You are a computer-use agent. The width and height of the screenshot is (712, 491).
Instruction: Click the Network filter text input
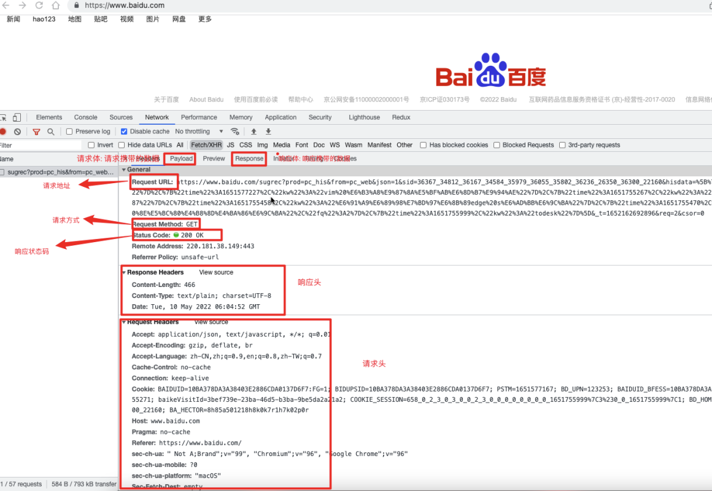[41, 146]
